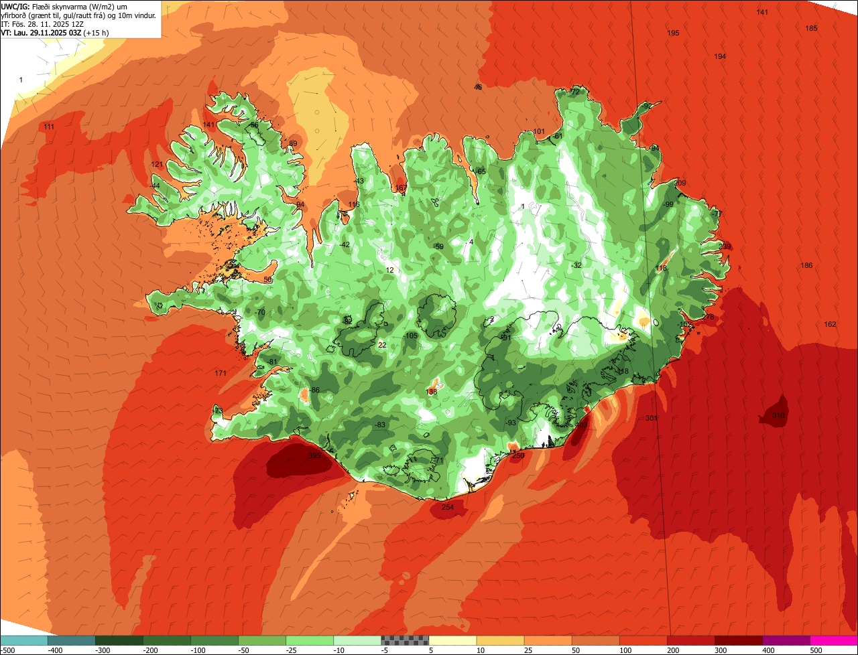The width and height of the screenshot is (858, 655).
Task: Click the 310 value in dark red patch
Action: tap(778, 416)
